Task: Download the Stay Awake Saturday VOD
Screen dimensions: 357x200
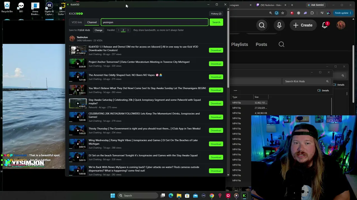Action: 216,103
